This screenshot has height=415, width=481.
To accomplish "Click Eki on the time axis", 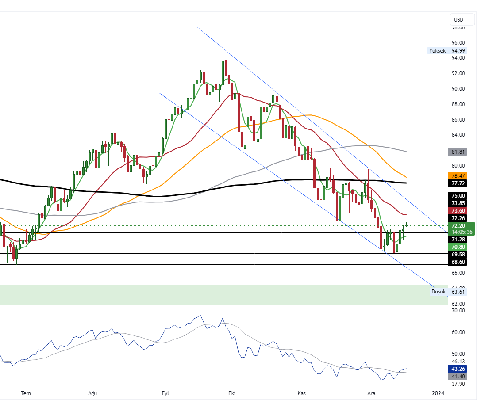I will (x=231, y=393).
